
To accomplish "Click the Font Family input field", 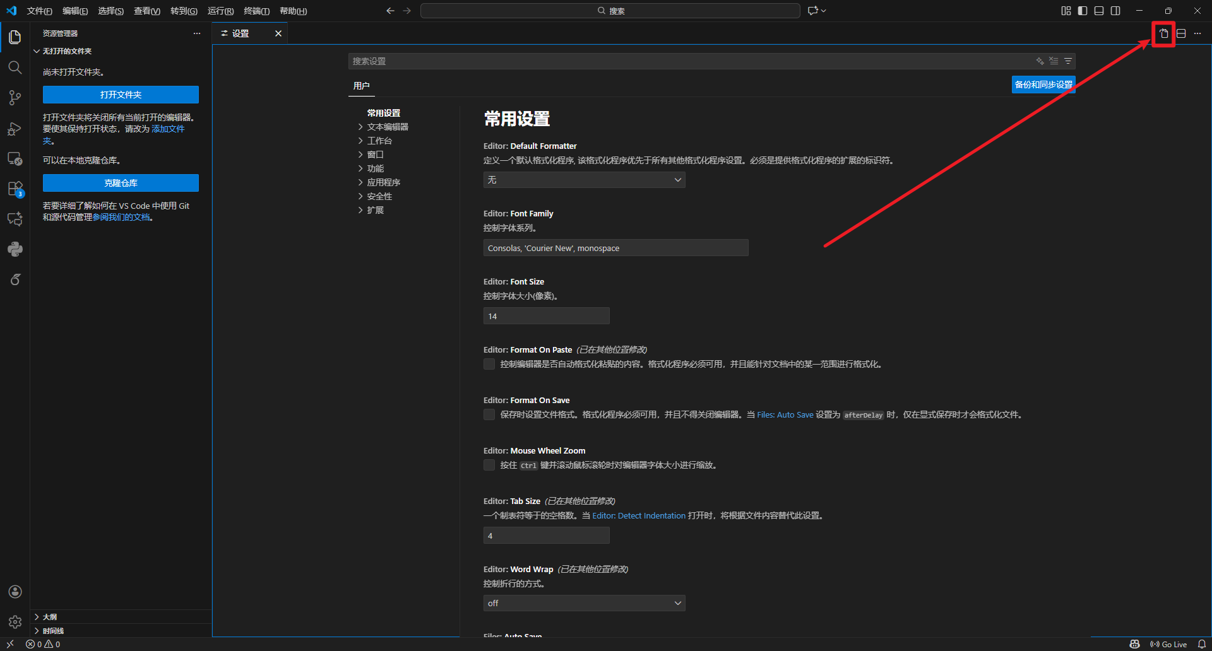I will (x=615, y=248).
